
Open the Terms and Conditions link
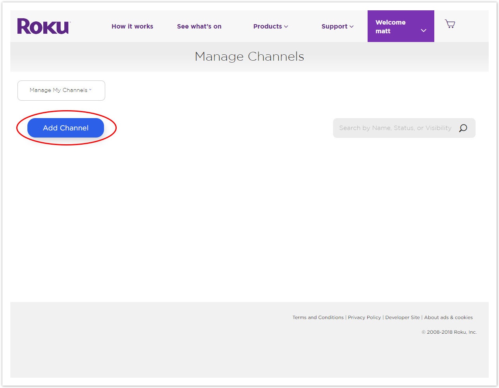(318, 317)
